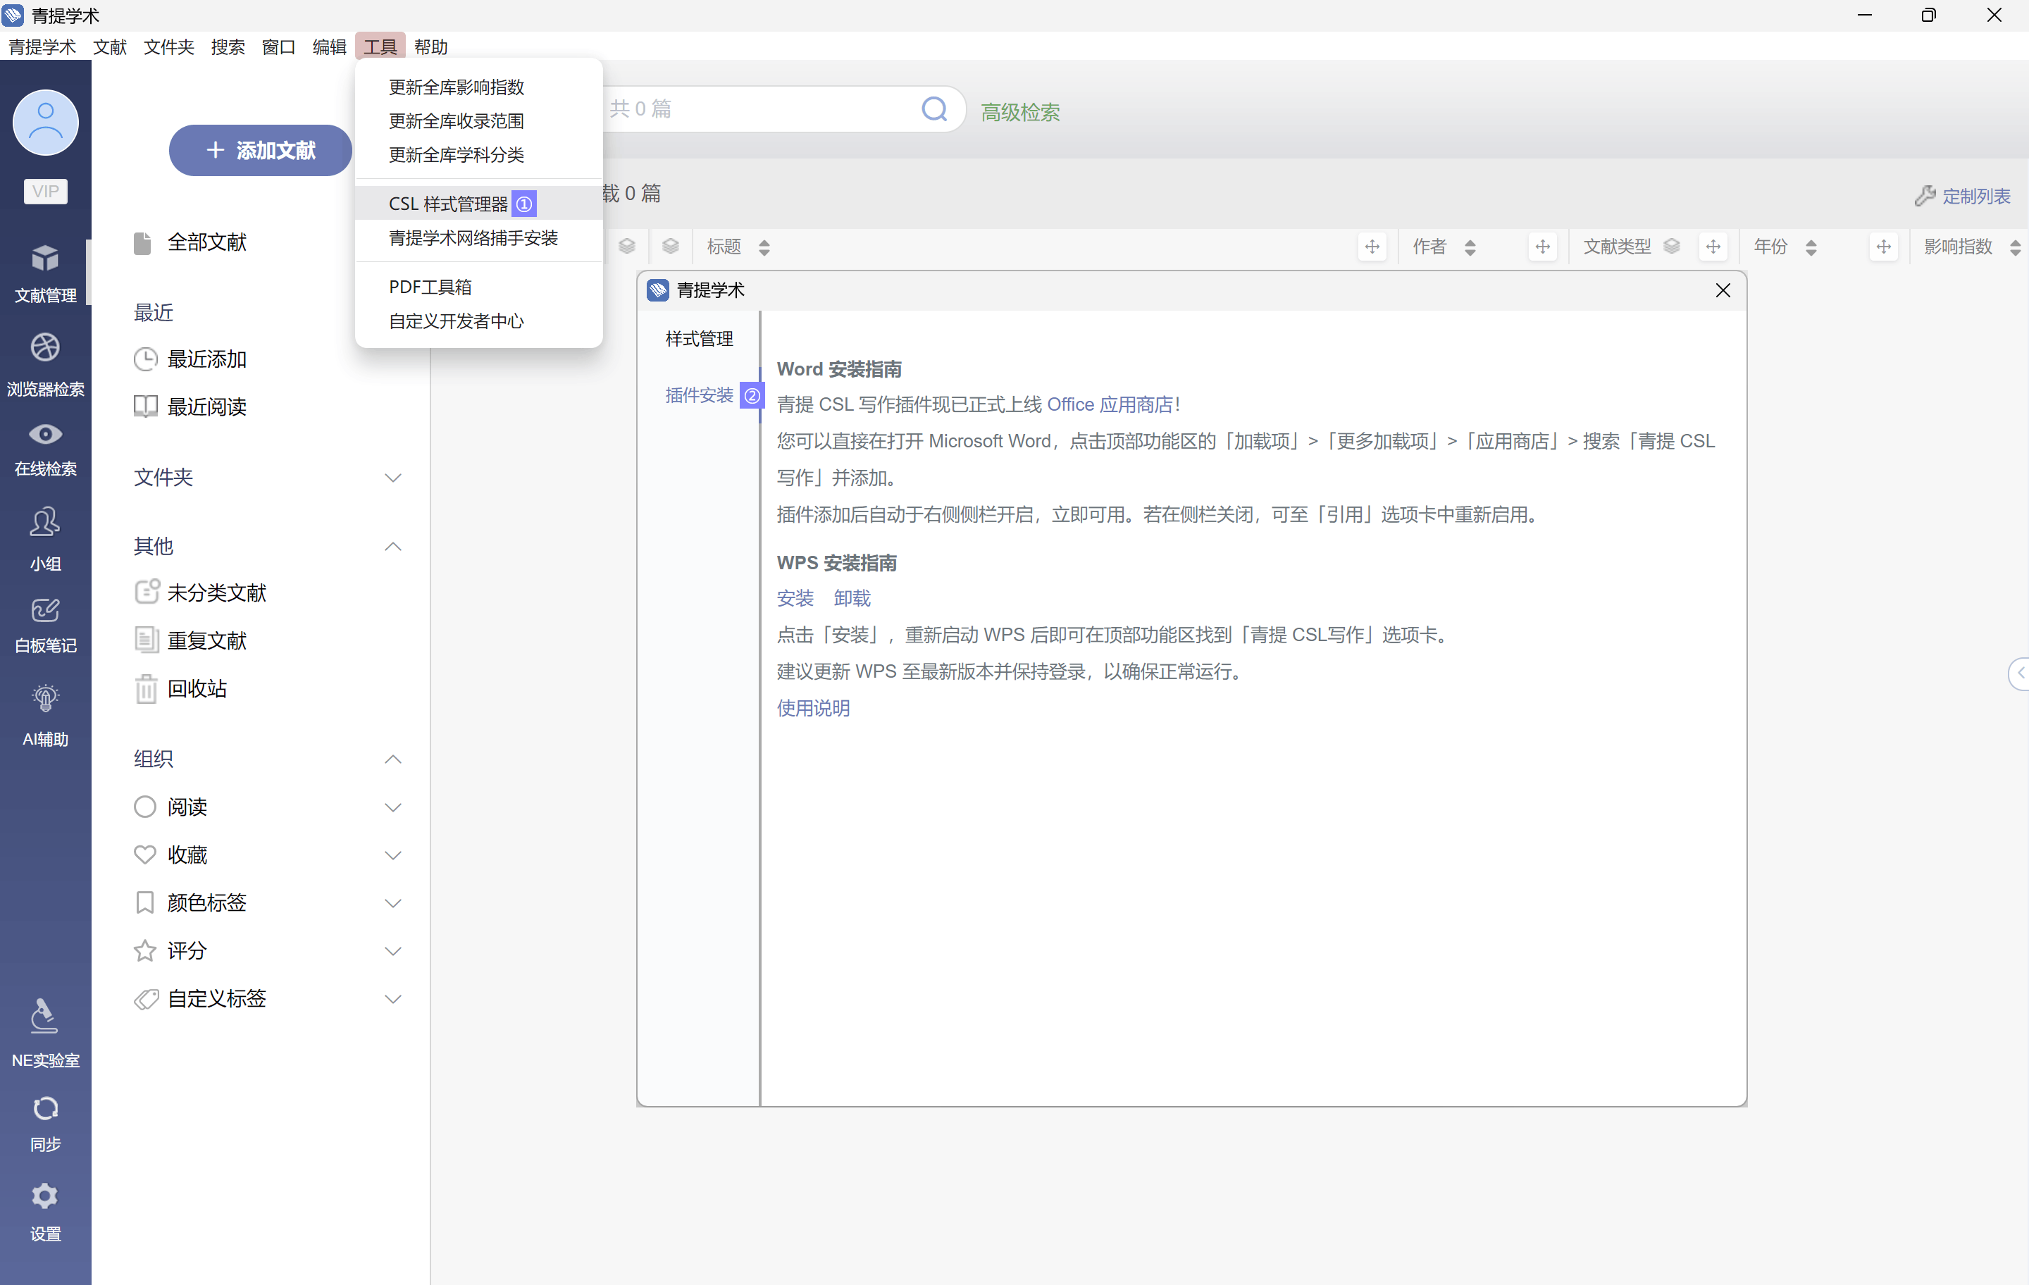The height and width of the screenshot is (1285, 2029).
Task: Toggle sort order on 作者 column
Action: click(1470, 247)
